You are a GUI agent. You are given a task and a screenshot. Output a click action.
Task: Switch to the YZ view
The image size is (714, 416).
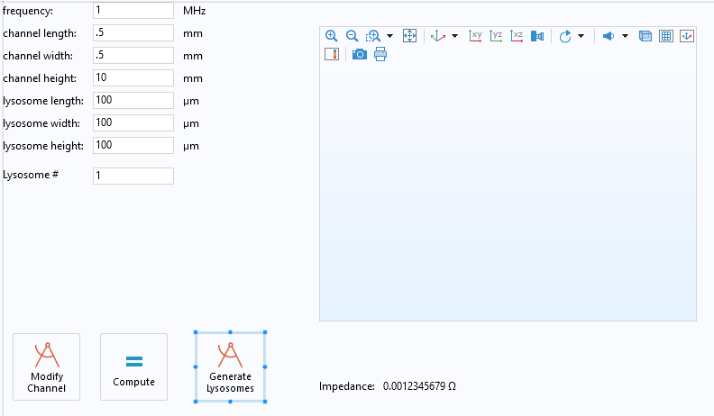(496, 36)
